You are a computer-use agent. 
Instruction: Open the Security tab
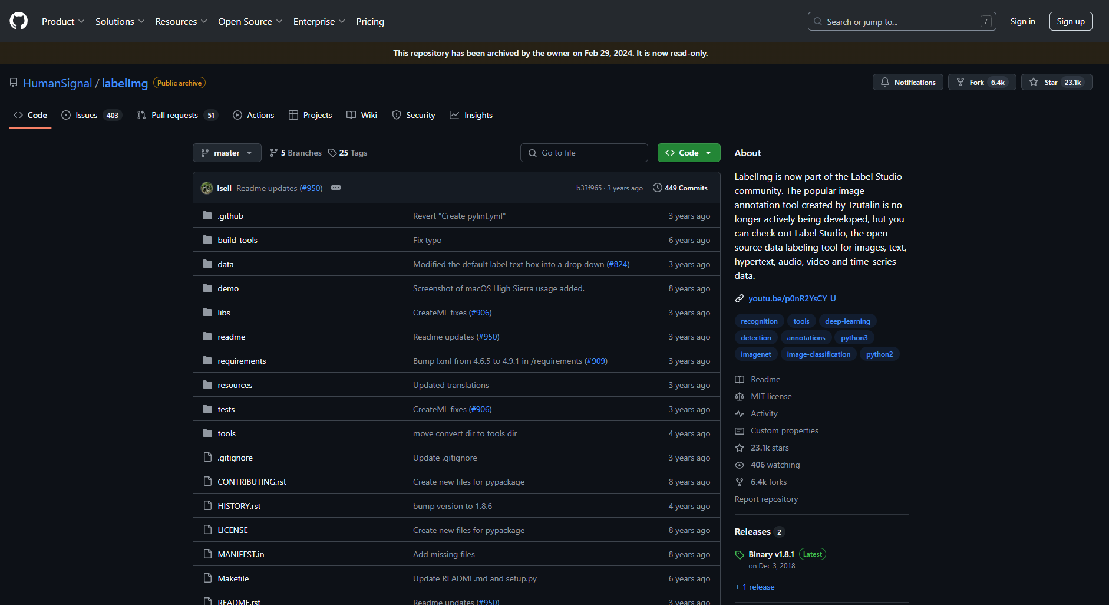coord(414,115)
